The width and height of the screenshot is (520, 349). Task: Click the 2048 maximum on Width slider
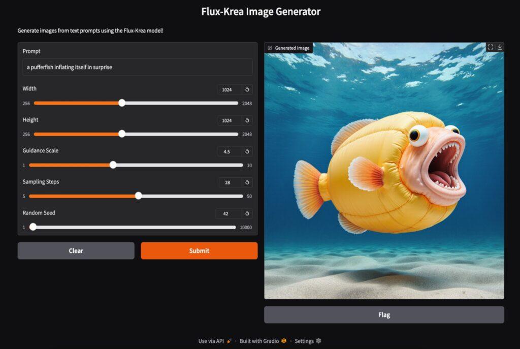247,104
